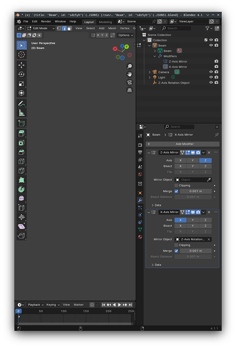The image size is (236, 348).
Task: Select the Loop Cut tool
Action: click(x=21, y=161)
